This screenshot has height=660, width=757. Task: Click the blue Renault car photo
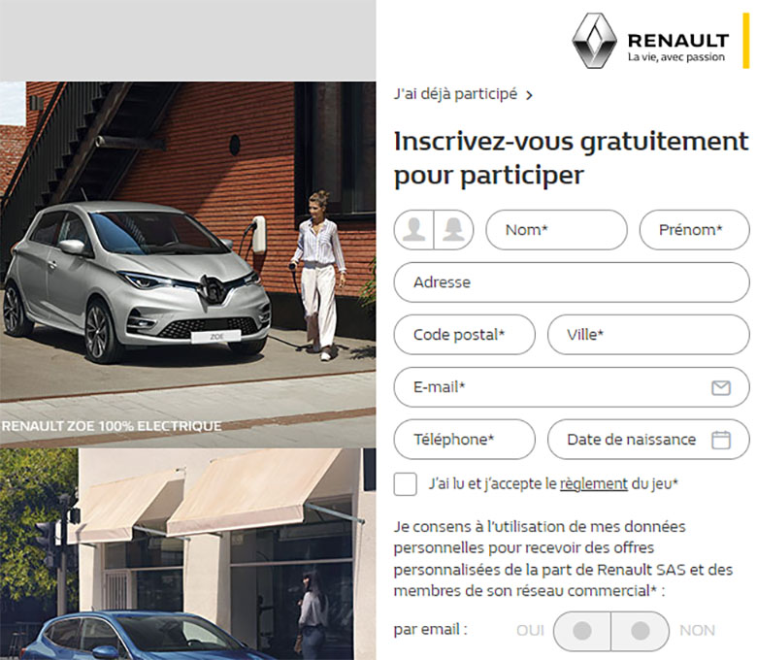pyautogui.click(x=188, y=554)
